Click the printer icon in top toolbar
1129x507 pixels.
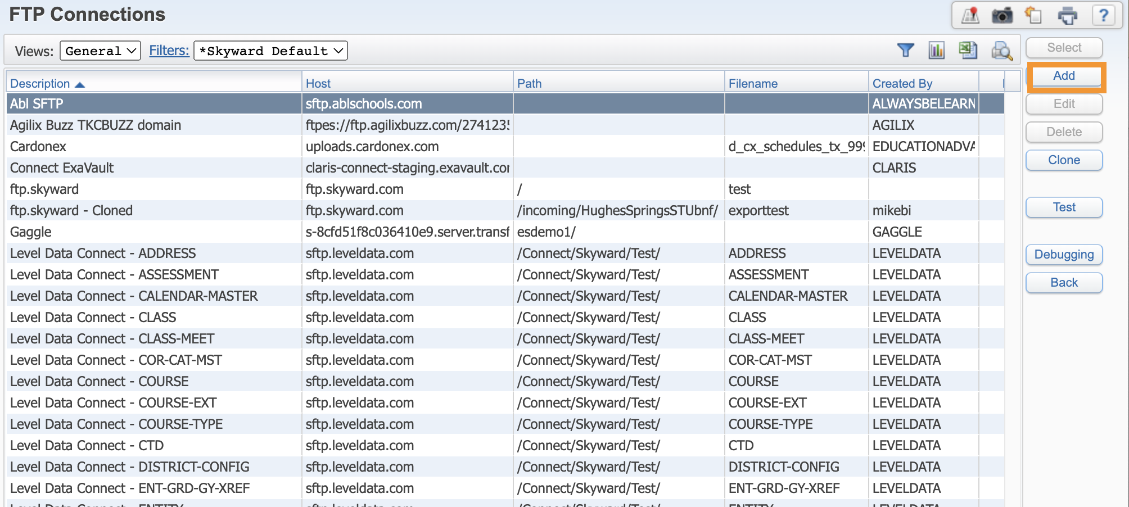[x=1067, y=15]
